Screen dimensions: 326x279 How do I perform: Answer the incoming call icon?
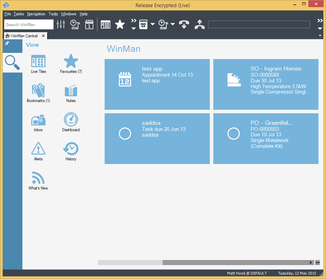tap(184, 24)
